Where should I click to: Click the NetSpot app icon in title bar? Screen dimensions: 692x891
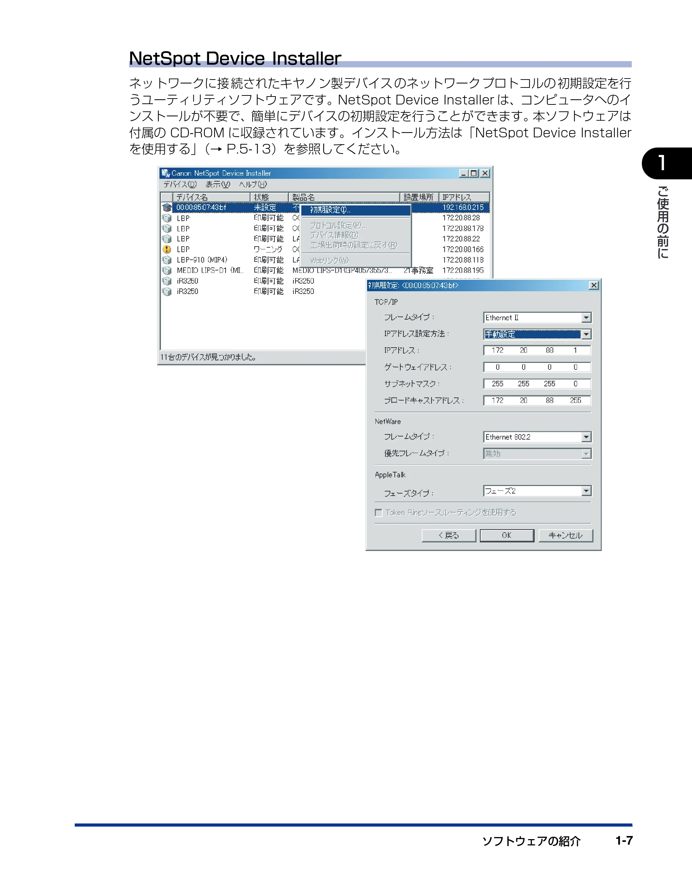pyautogui.click(x=166, y=173)
